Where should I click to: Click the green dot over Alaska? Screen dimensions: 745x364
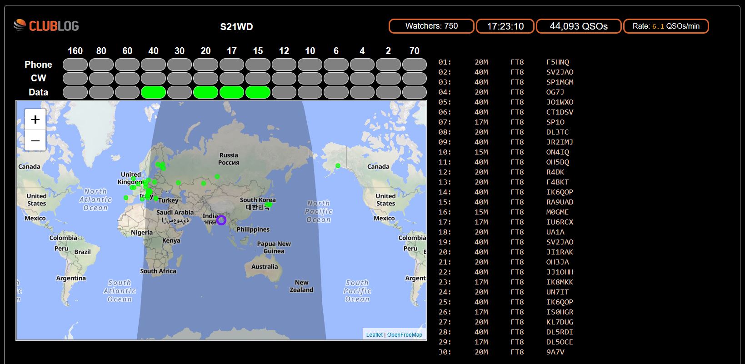tap(338, 166)
